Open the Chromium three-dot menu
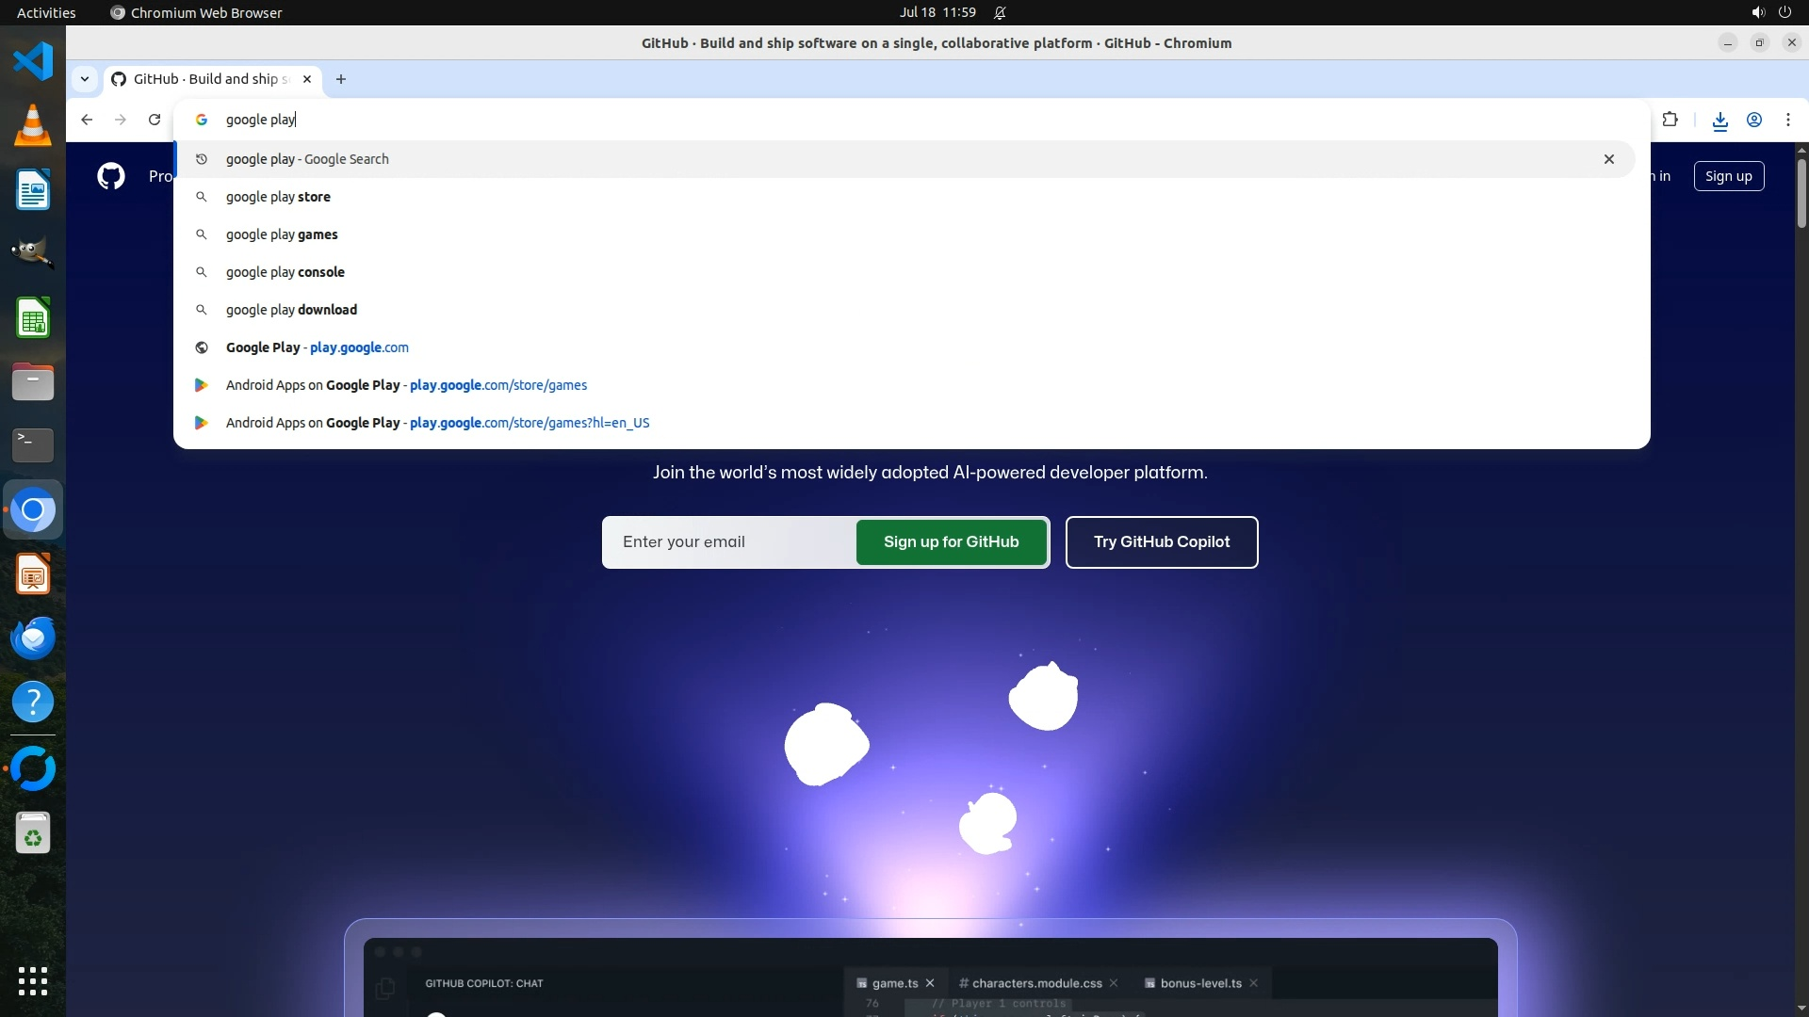The height and width of the screenshot is (1017, 1809). (x=1788, y=120)
